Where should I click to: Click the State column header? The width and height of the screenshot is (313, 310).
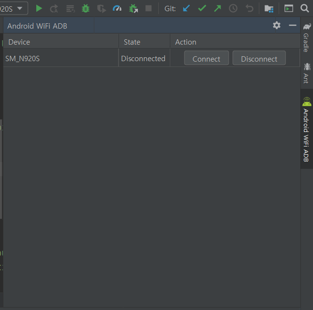click(x=144, y=42)
